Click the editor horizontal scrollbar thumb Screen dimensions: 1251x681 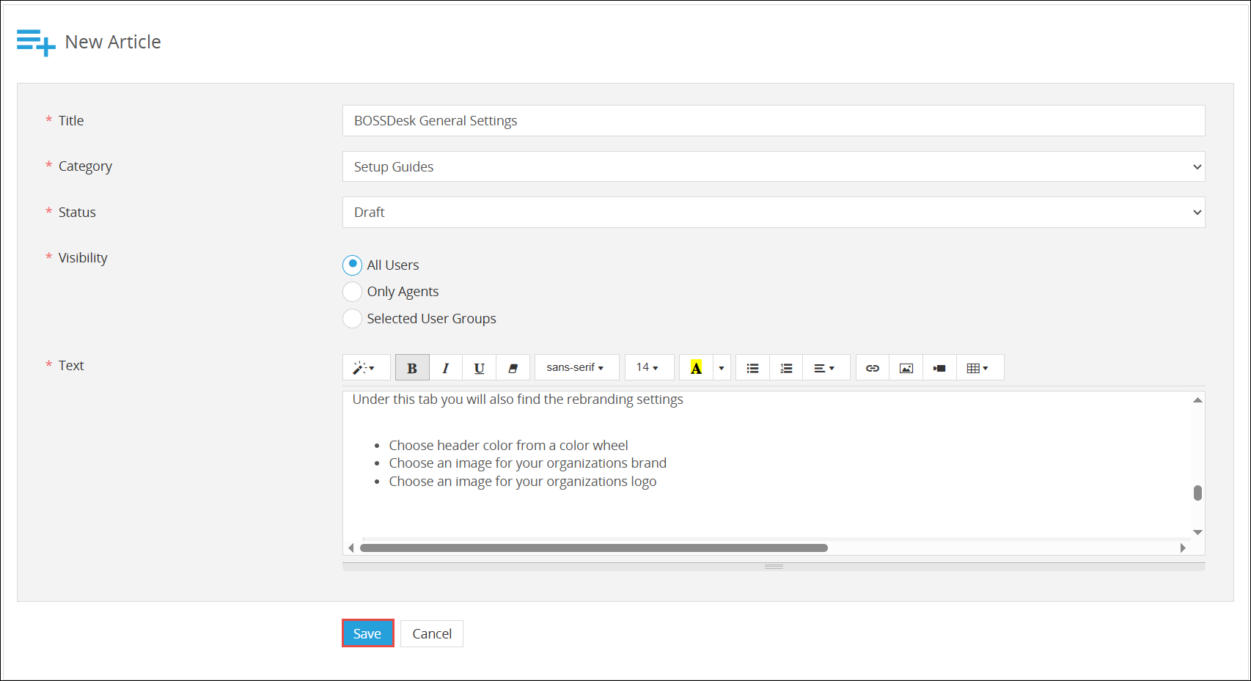tap(594, 548)
